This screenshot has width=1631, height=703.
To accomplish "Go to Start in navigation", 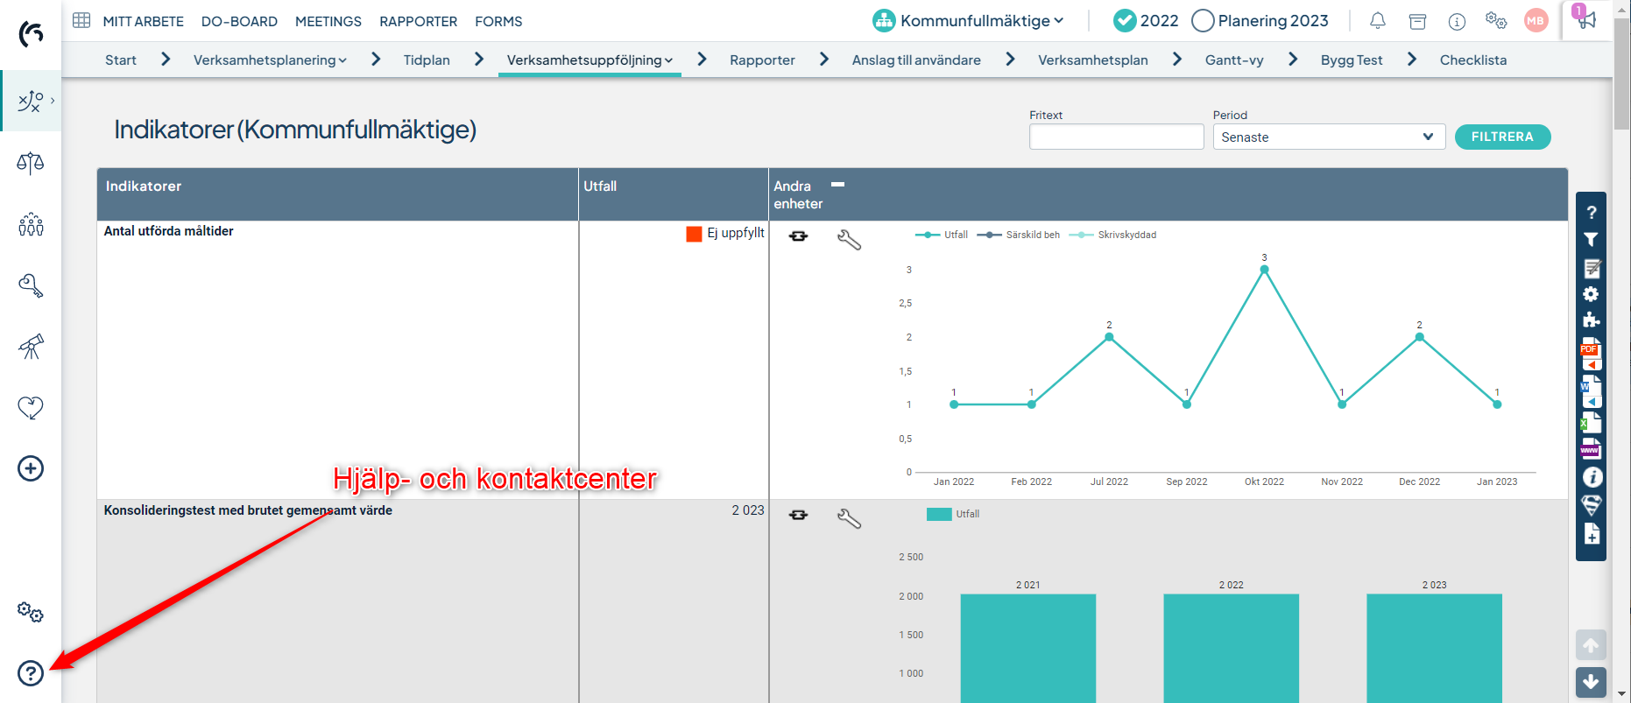I will coord(121,60).
